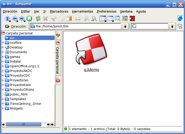The image size is (185, 134).
Task: Navigate back with the left arrow
Action: tap(15, 19)
